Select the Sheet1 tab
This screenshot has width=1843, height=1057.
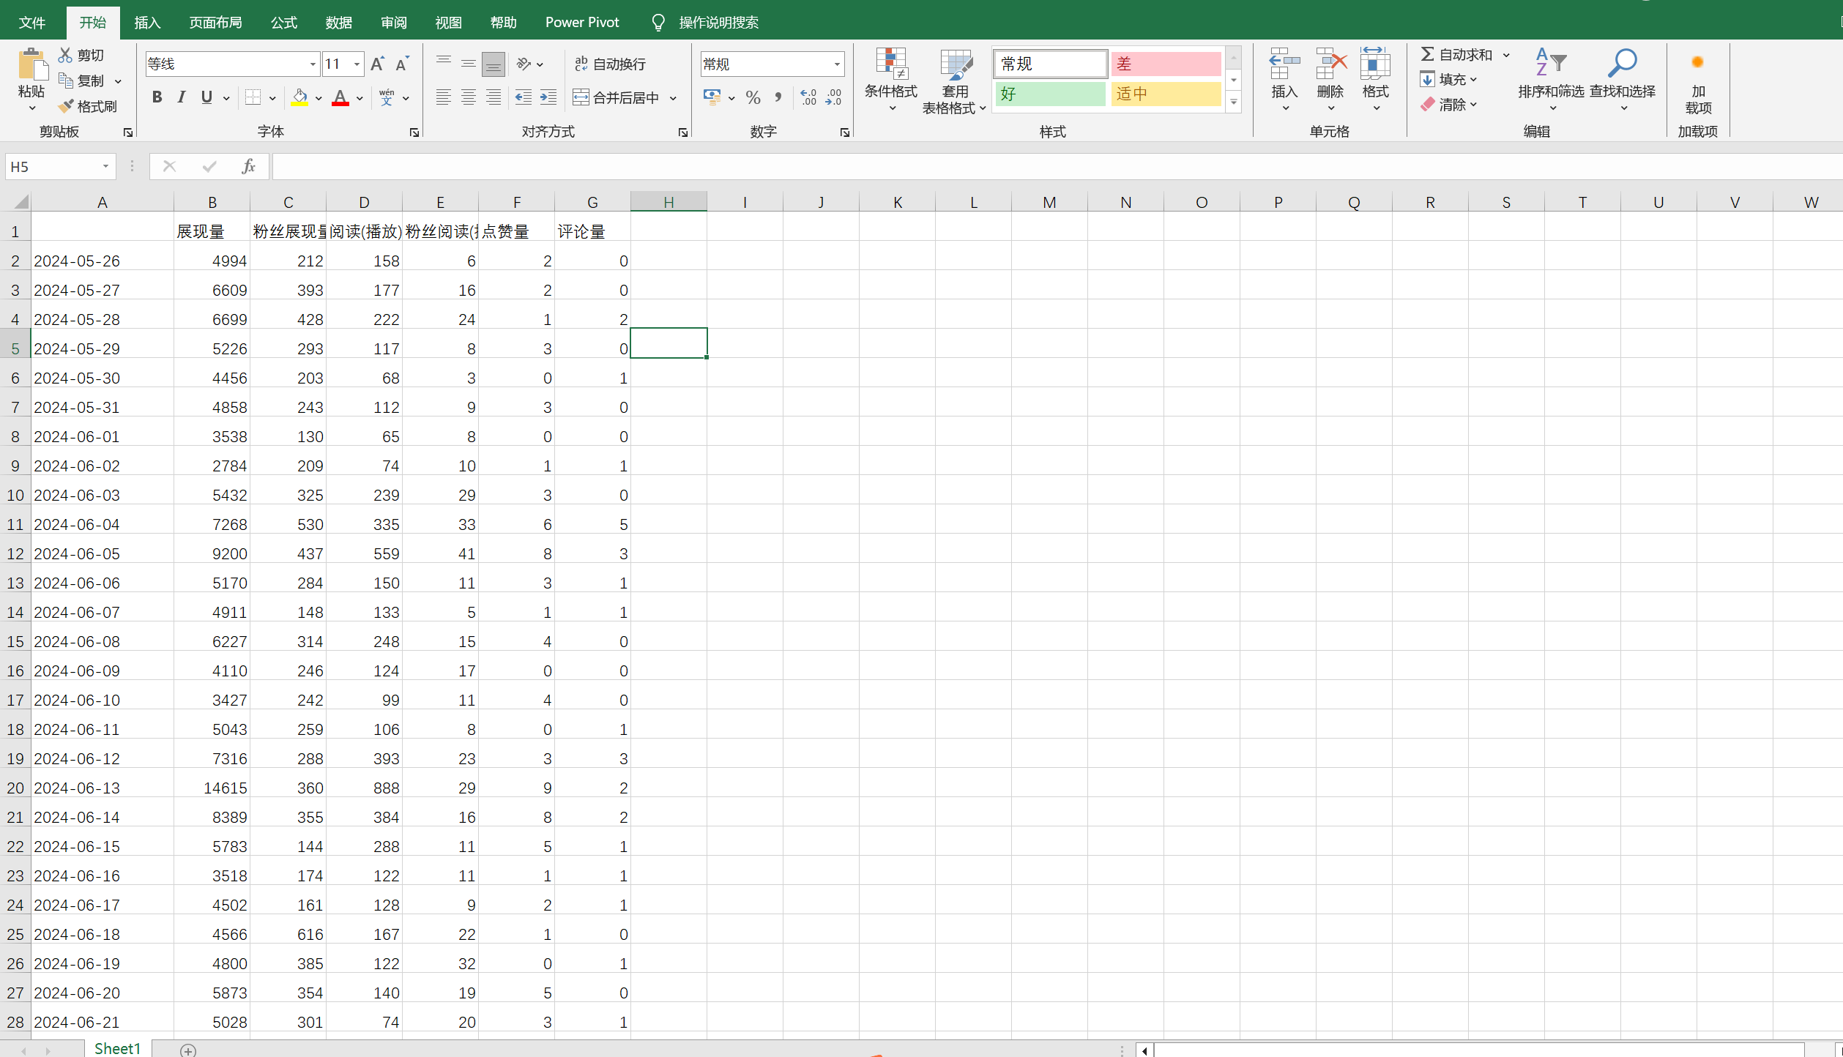coord(117,1048)
